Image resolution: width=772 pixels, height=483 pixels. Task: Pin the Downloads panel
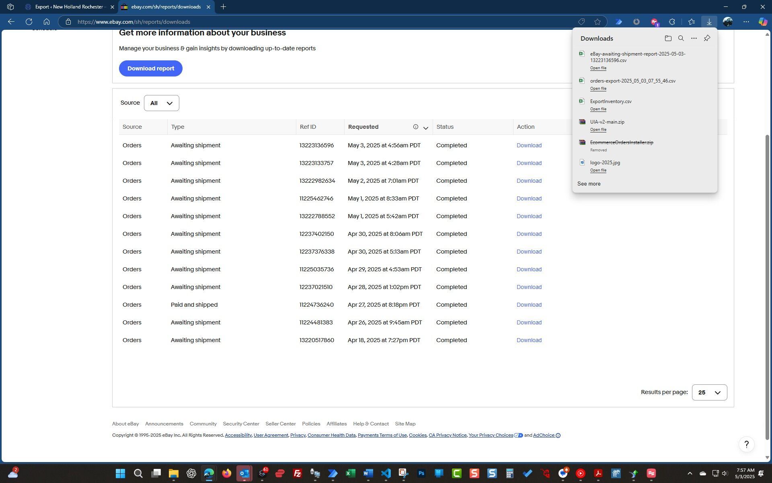(707, 38)
